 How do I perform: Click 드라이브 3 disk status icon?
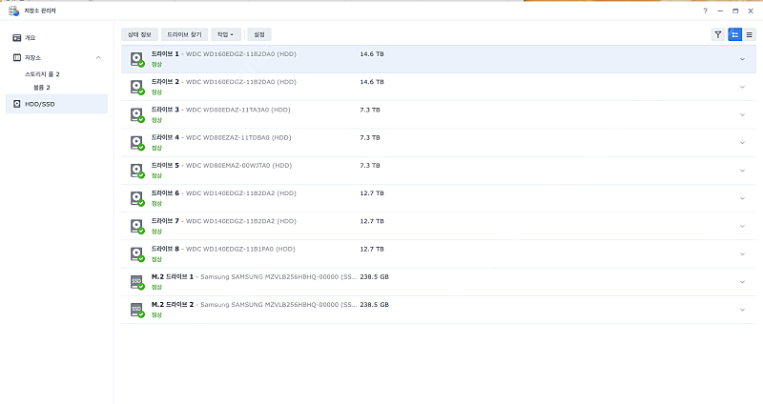(x=137, y=114)
